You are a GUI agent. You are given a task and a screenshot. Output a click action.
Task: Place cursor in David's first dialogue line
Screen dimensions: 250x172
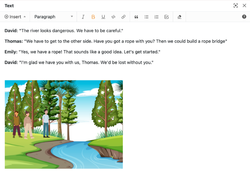(x=71, y=31)
